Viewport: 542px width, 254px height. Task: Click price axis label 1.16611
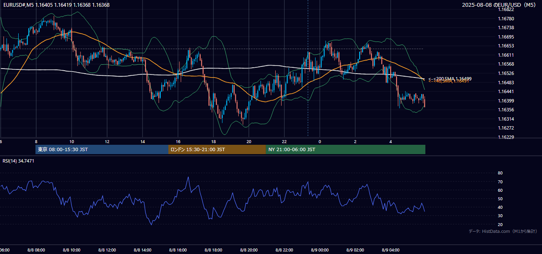(506, 55)
